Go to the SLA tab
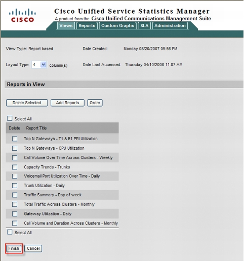This screenshot has width=244, height=262. pos(144,26)
